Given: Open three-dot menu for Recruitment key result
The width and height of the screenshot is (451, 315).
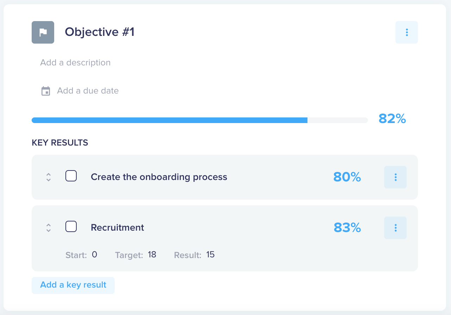Looking at the screenshot, I should pos(395,228).
